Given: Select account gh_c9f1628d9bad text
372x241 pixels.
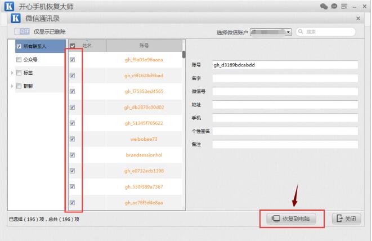Looking at the screenshot, I should tap(144, 76).
